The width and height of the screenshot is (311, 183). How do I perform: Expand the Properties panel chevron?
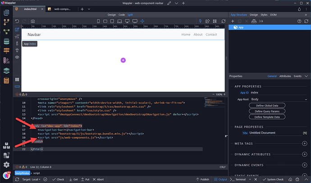[306, 76]
